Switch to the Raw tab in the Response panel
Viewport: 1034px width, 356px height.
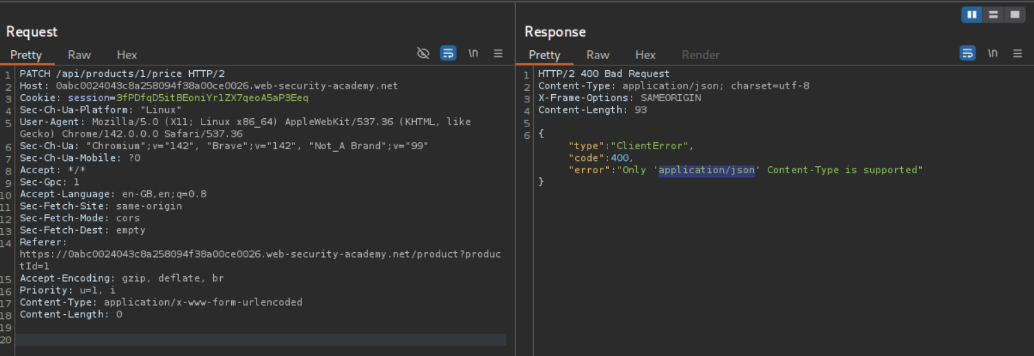click(x=597, y=55)
